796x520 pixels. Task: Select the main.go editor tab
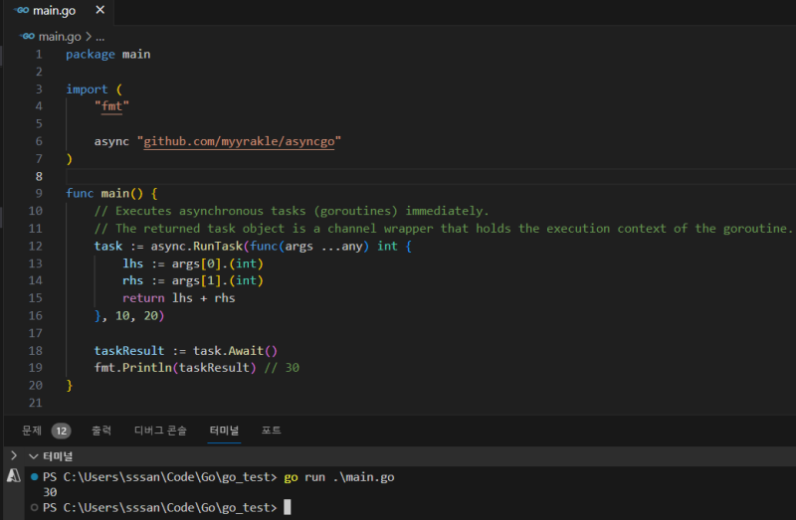click(56, 11)
